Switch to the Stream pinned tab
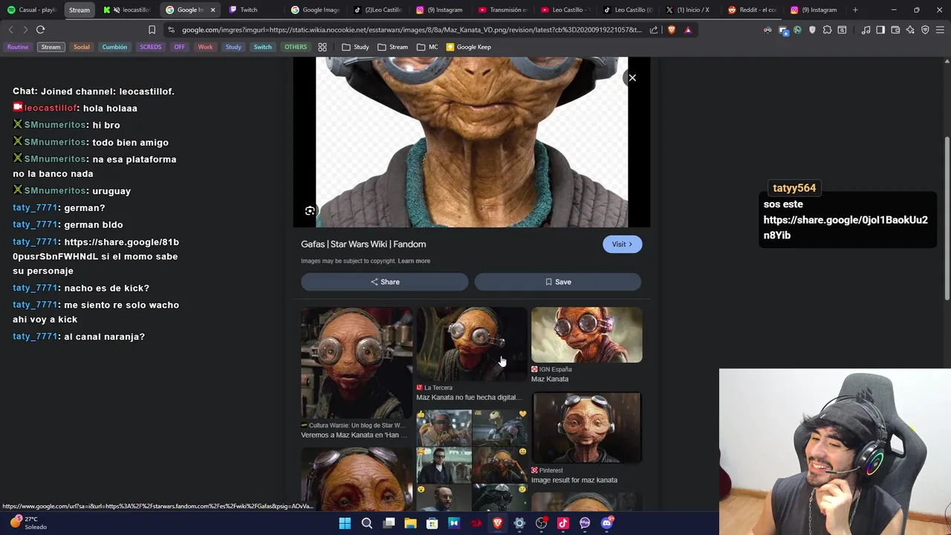Screen dimensions: 951x535 click(x=79, y=10)
